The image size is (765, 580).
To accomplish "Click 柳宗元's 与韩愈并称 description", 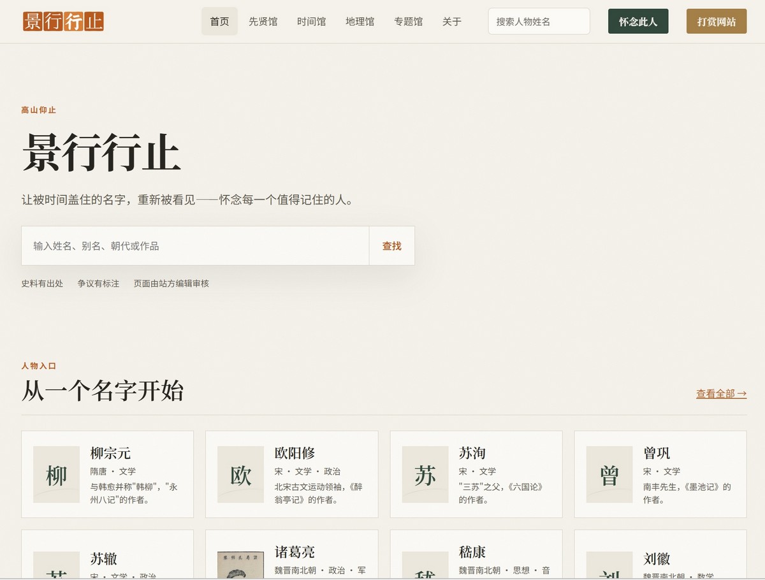I will [x=135, y=493].
